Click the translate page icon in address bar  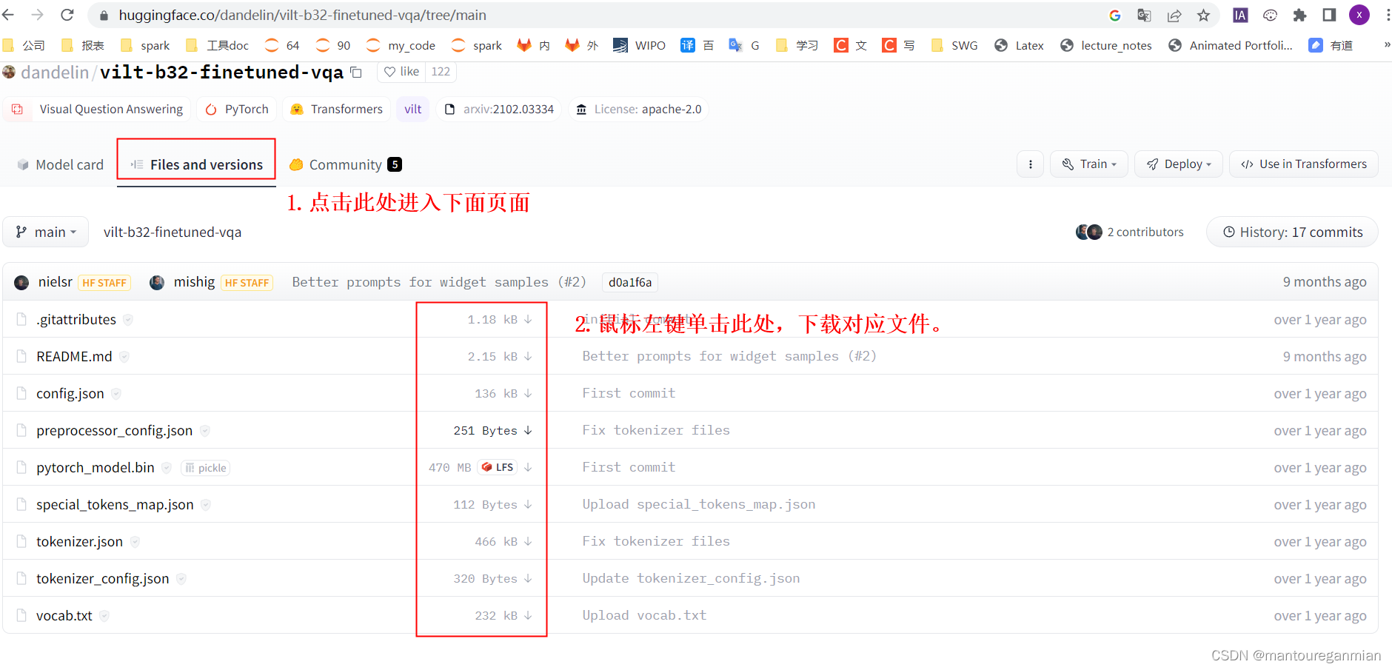[x=1144, y=15]
